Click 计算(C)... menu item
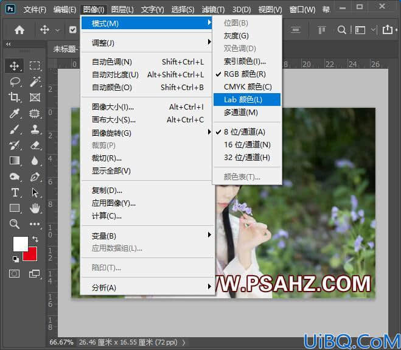Viewport: 401px width, 350px height. point(147,216)
